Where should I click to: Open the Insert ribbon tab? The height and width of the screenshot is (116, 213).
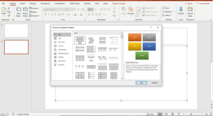(23, 3)
